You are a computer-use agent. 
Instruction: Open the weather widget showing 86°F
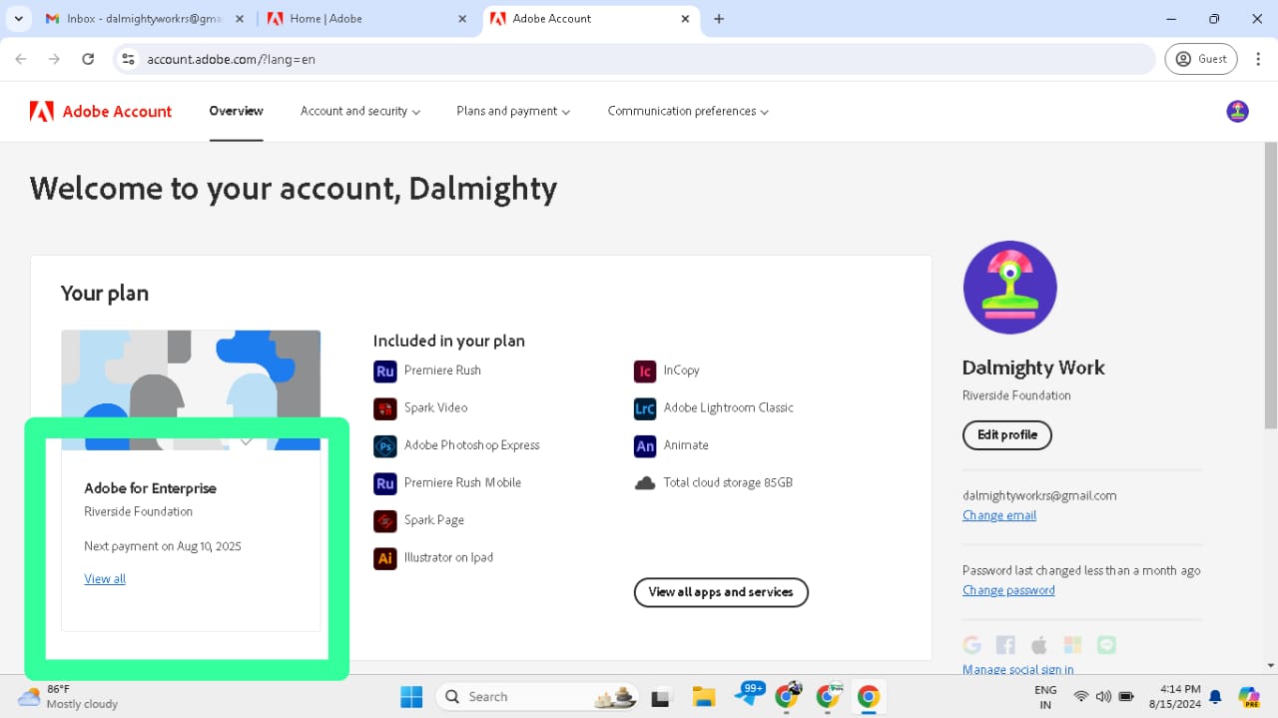(68, 696)
